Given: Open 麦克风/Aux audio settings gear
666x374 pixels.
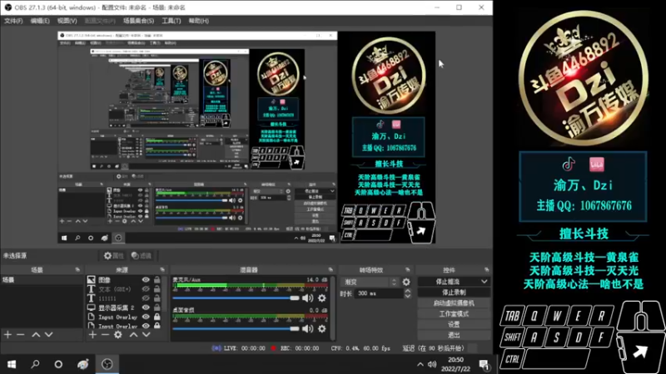Looking at the screenshot, I should coord(322,298).
